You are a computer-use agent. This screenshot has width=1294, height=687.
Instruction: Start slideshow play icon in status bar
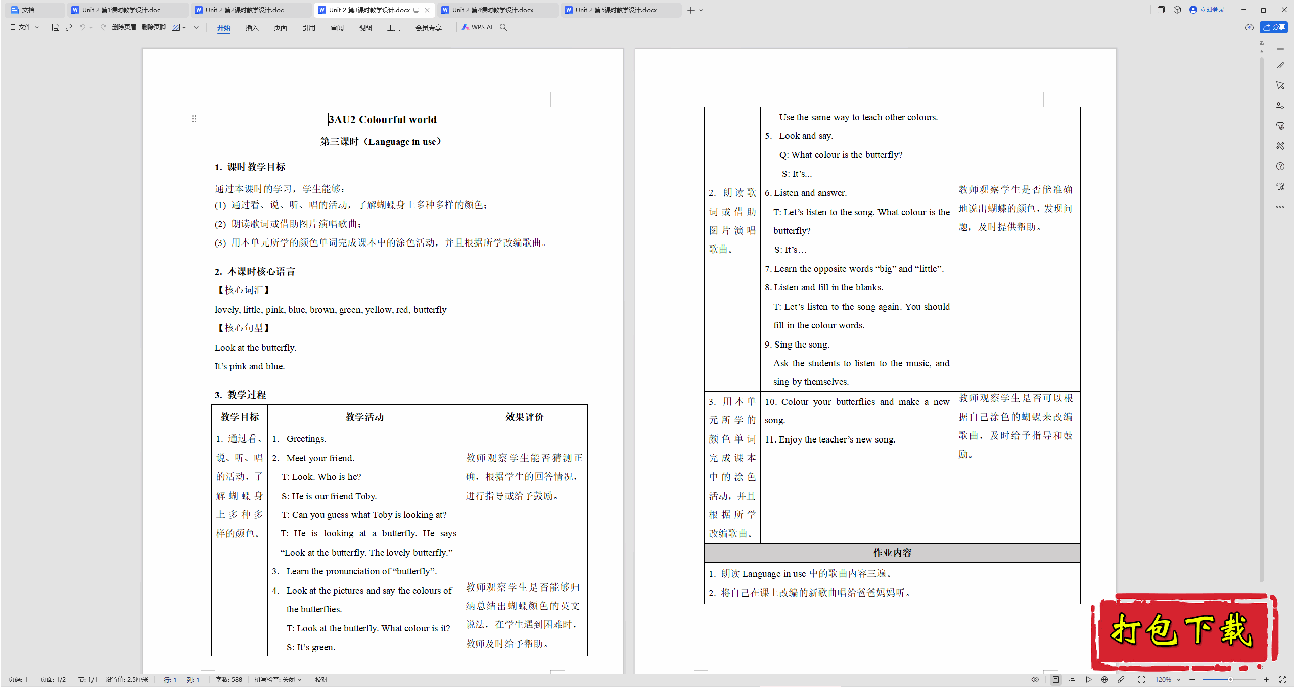pyautogui.click(x=1088, y=680)
